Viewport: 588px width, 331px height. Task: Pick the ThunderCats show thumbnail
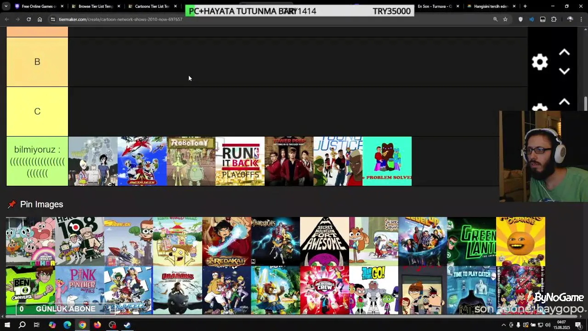(x=276, y=241)
